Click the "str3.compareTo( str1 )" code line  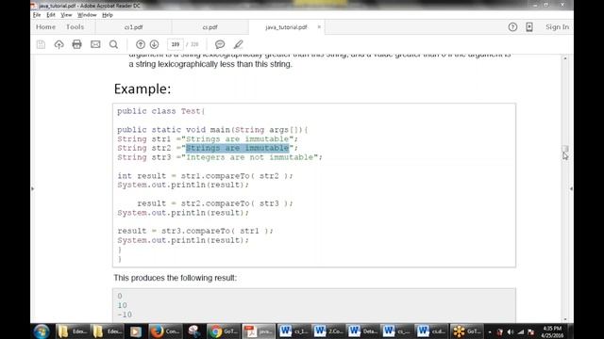195,231
